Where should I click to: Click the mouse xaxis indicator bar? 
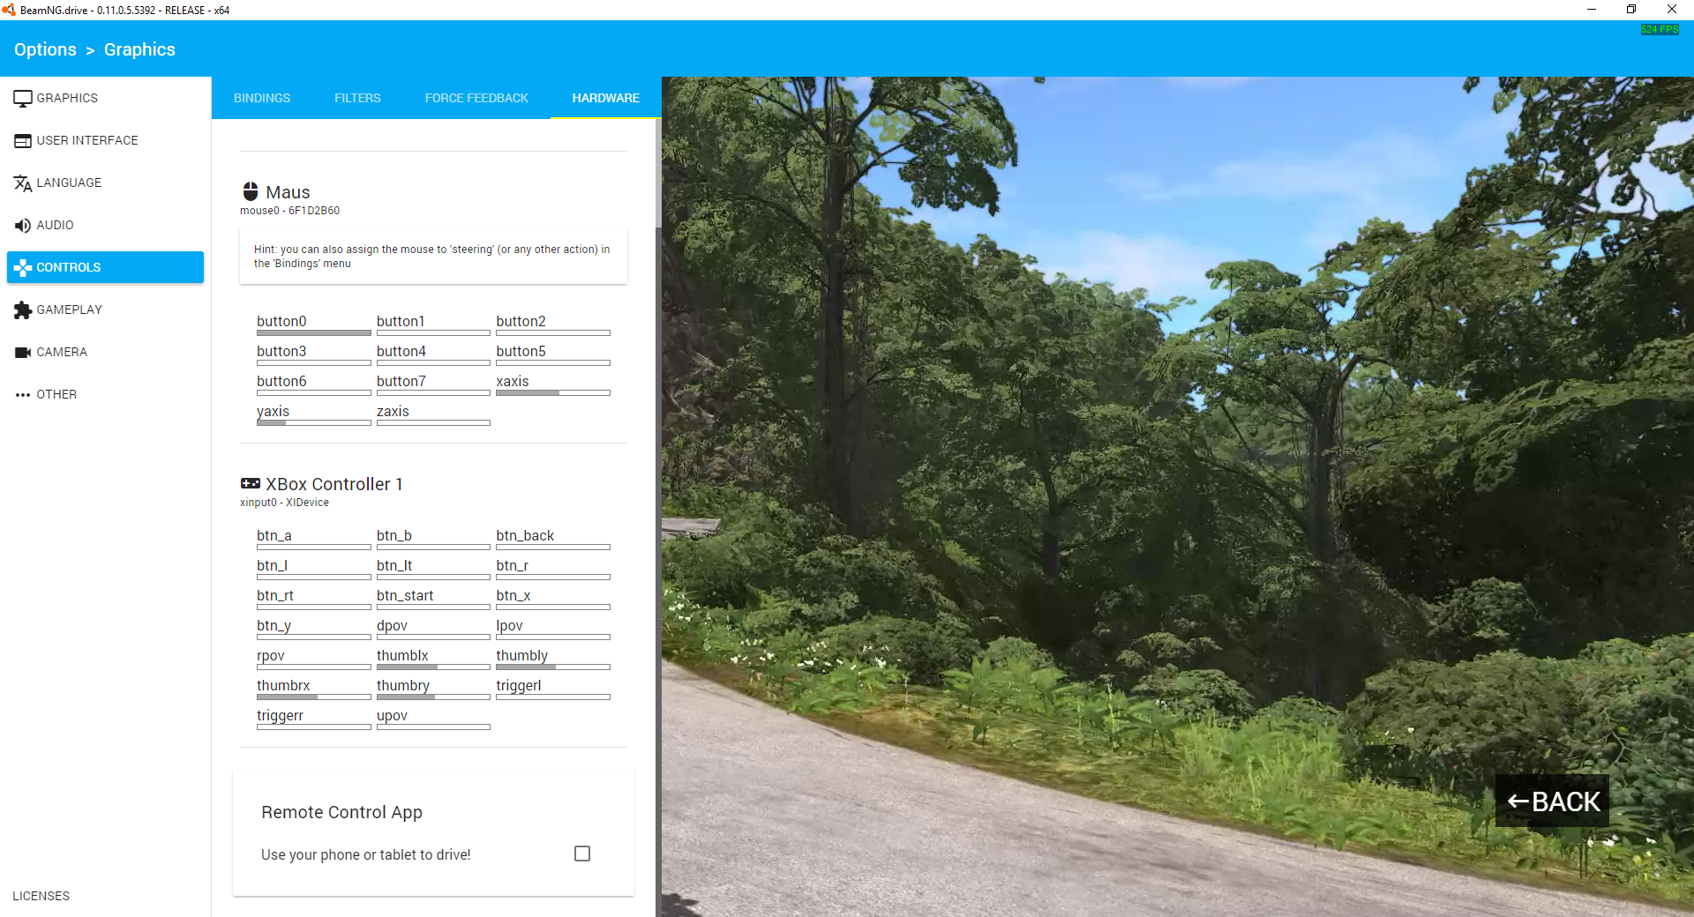pyautogui.click(x=553, y=392)
